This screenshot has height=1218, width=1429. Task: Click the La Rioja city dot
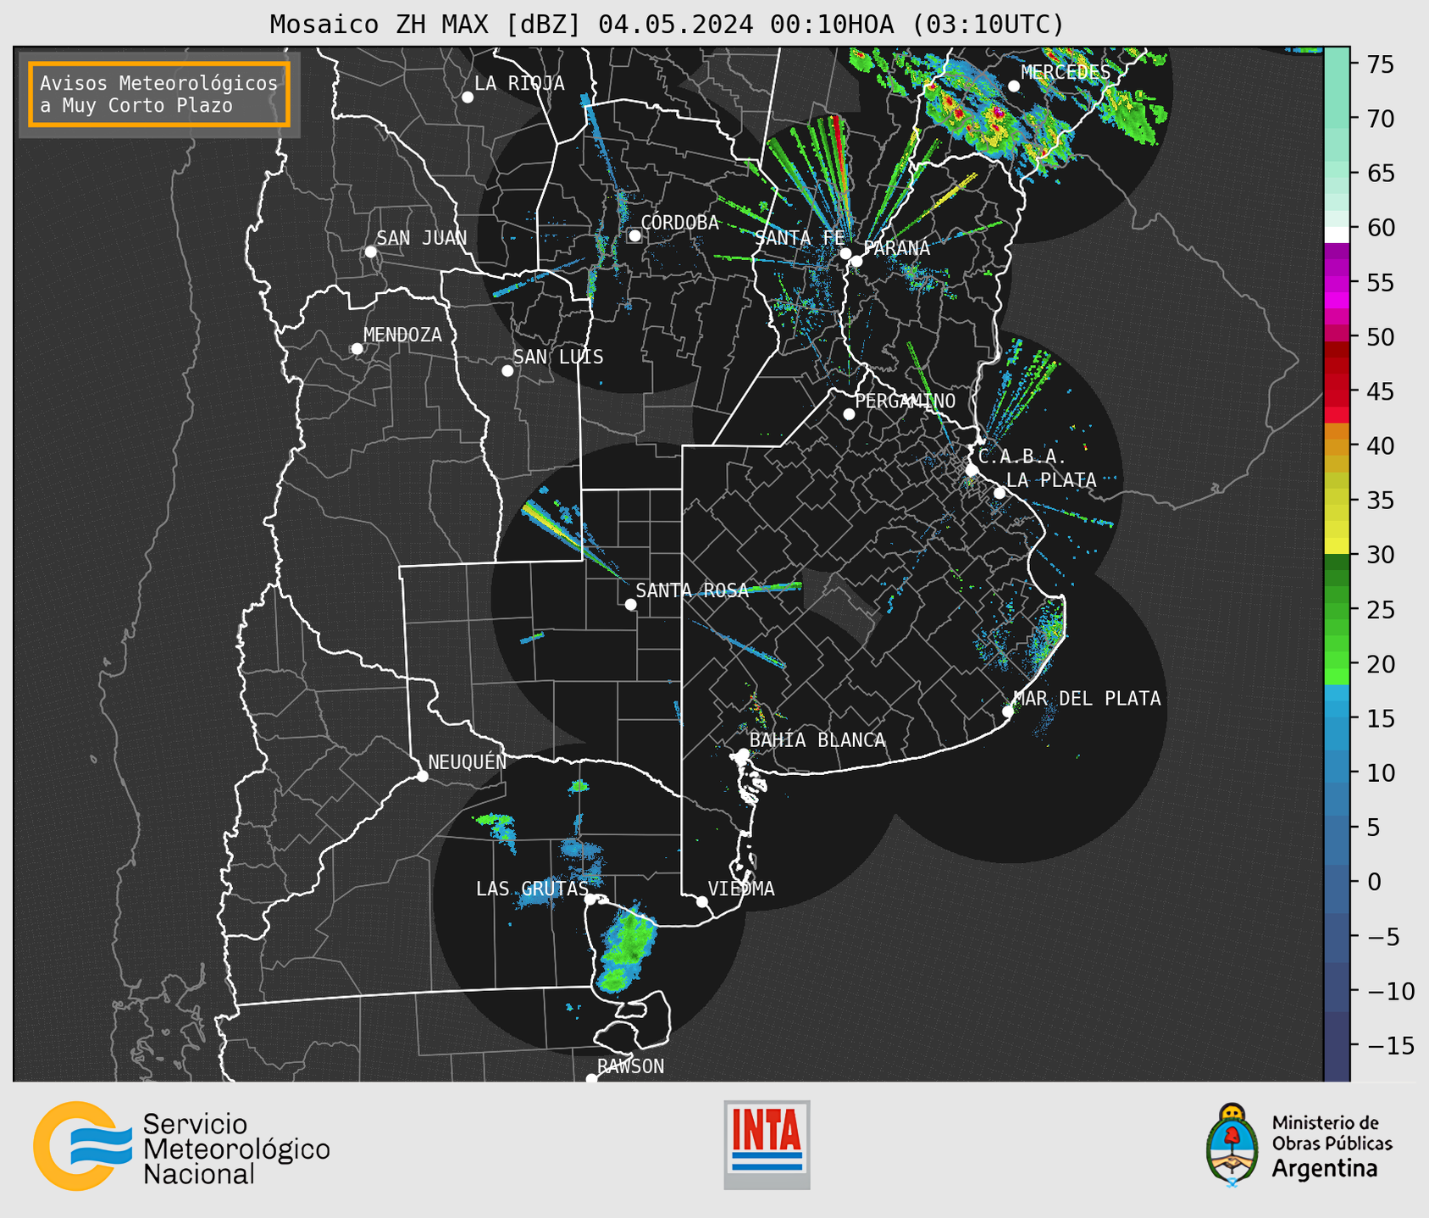pyautogui.click(x=468, y=97)
